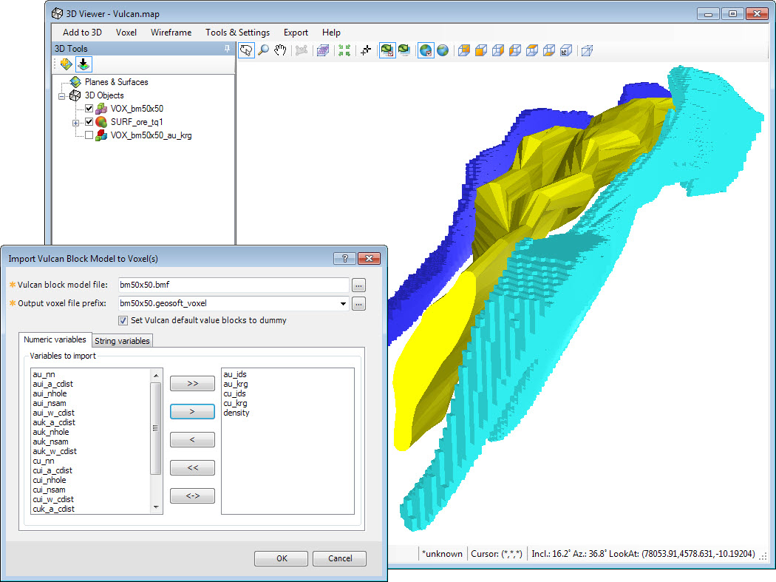Click the Vulcan block model file field

point(232,285)
